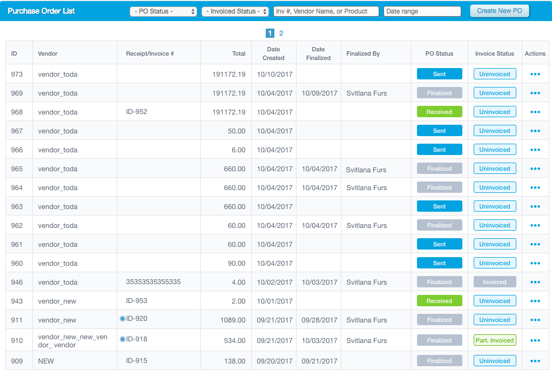The height and width of the screenshot is (370, 552).
Task: Open three-dot actions for PO 968
Action: (x=535, y=112)
